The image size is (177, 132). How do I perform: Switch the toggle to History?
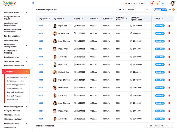[x=164, y=10]
